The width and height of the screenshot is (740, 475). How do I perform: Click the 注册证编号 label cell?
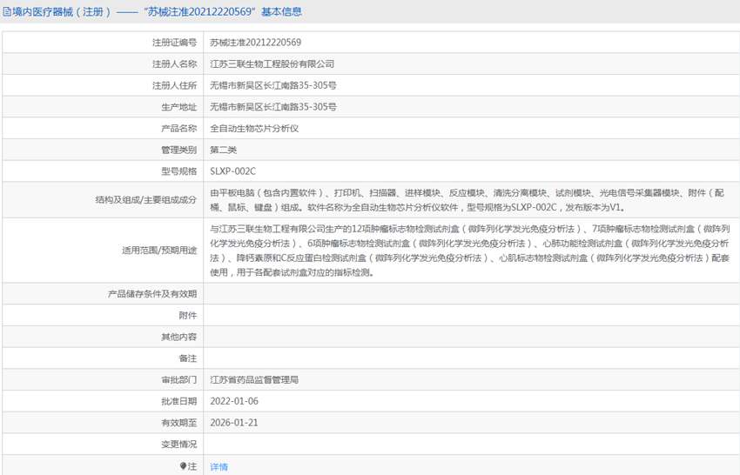click(x=174, y=43)
